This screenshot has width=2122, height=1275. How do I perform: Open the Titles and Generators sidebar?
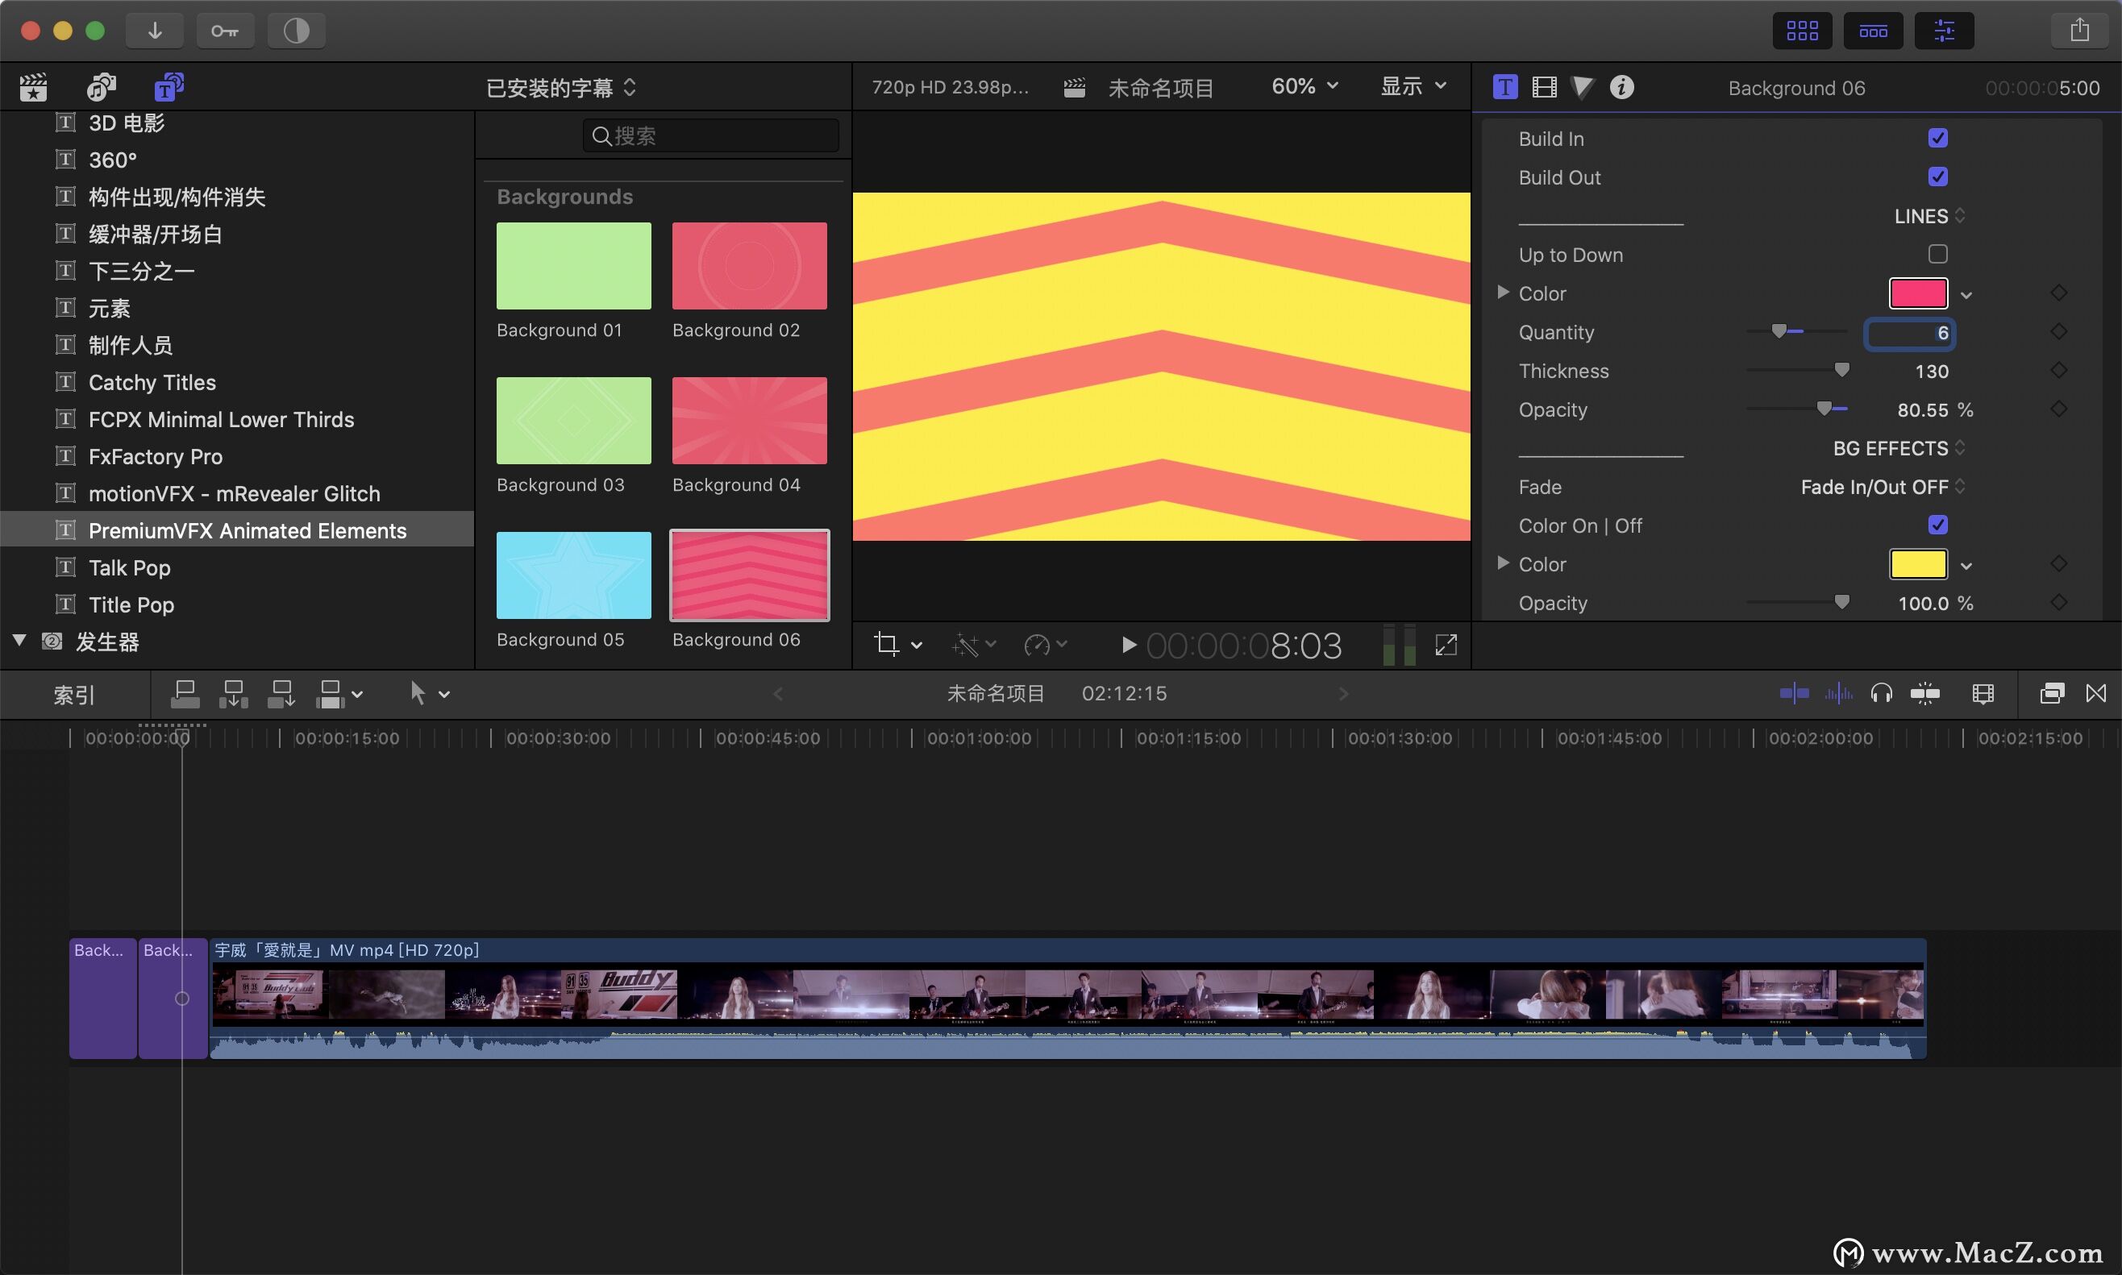(x=169, y=87)
